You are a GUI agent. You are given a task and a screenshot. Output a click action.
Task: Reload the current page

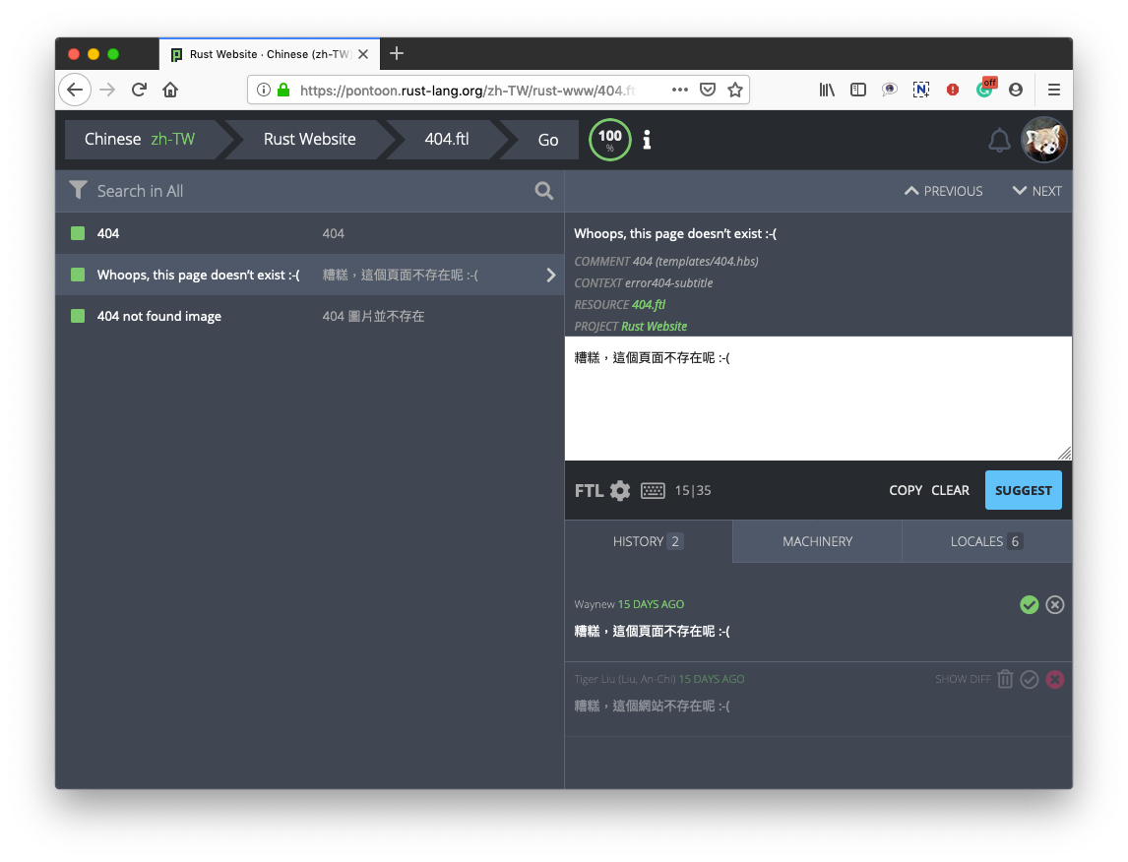[139, 90]
